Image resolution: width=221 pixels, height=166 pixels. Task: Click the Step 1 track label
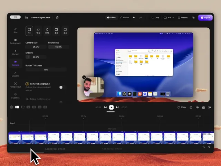12,123
